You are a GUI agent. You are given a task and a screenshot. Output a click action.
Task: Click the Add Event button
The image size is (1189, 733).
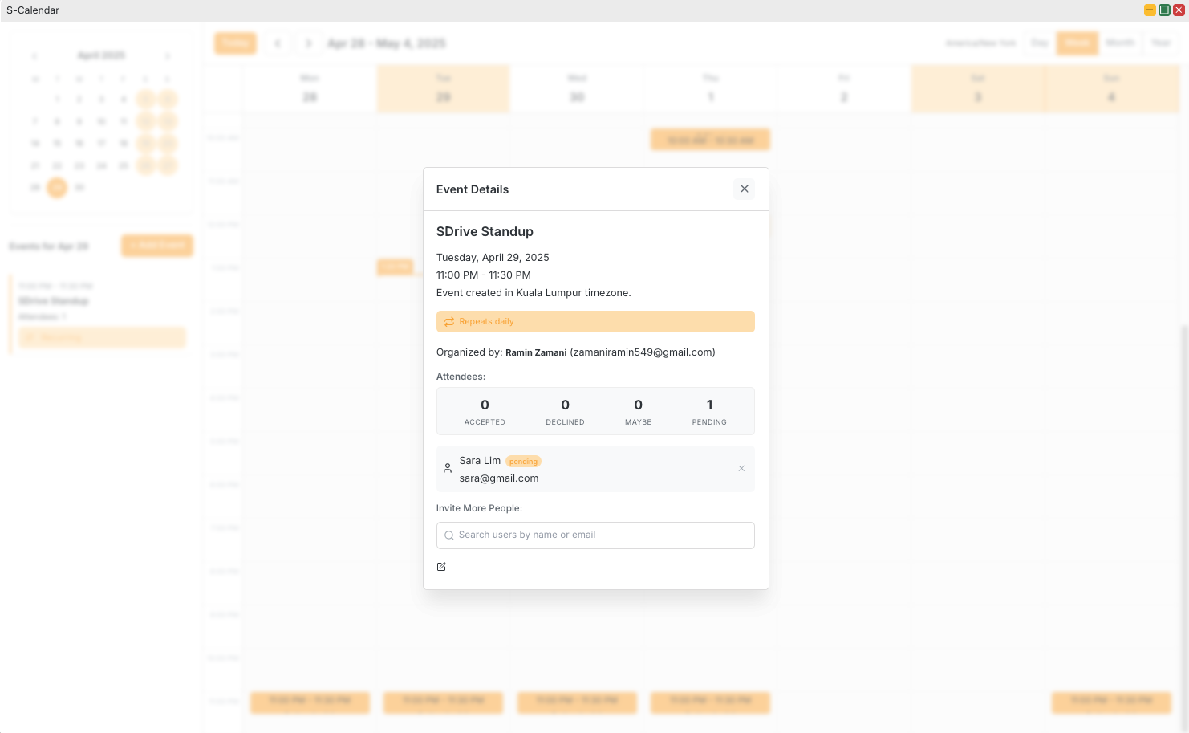click(x=157, y=246)
